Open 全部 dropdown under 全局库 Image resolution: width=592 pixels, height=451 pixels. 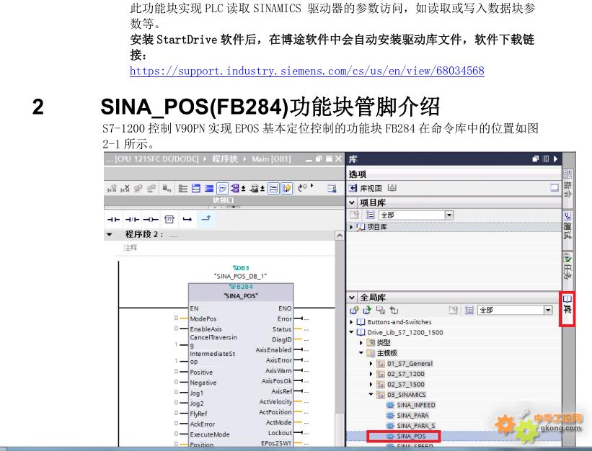point(548,310)
